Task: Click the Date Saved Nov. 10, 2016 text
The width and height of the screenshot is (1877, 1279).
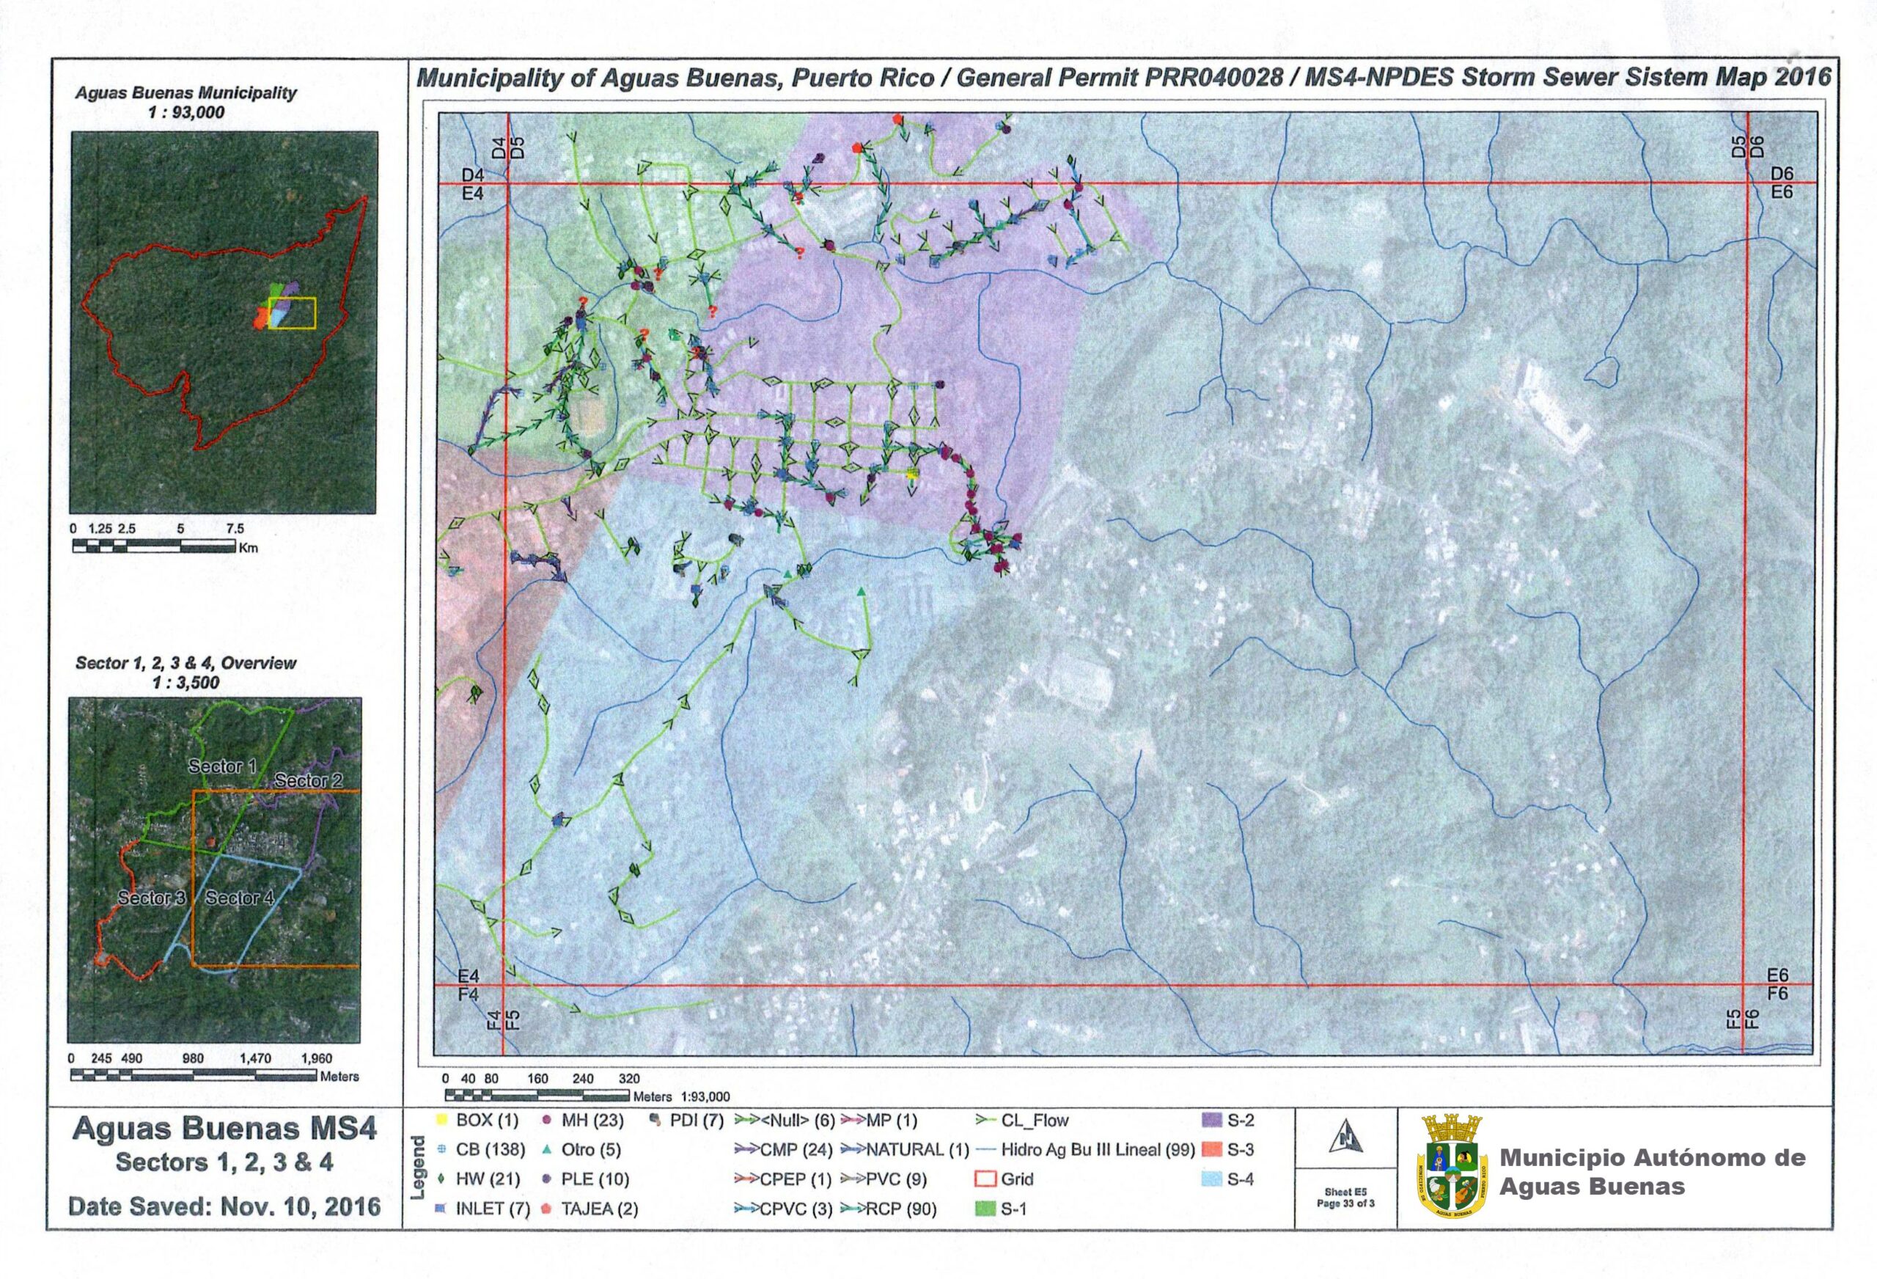Action: pyautogui.click(x=224, y=1207)
